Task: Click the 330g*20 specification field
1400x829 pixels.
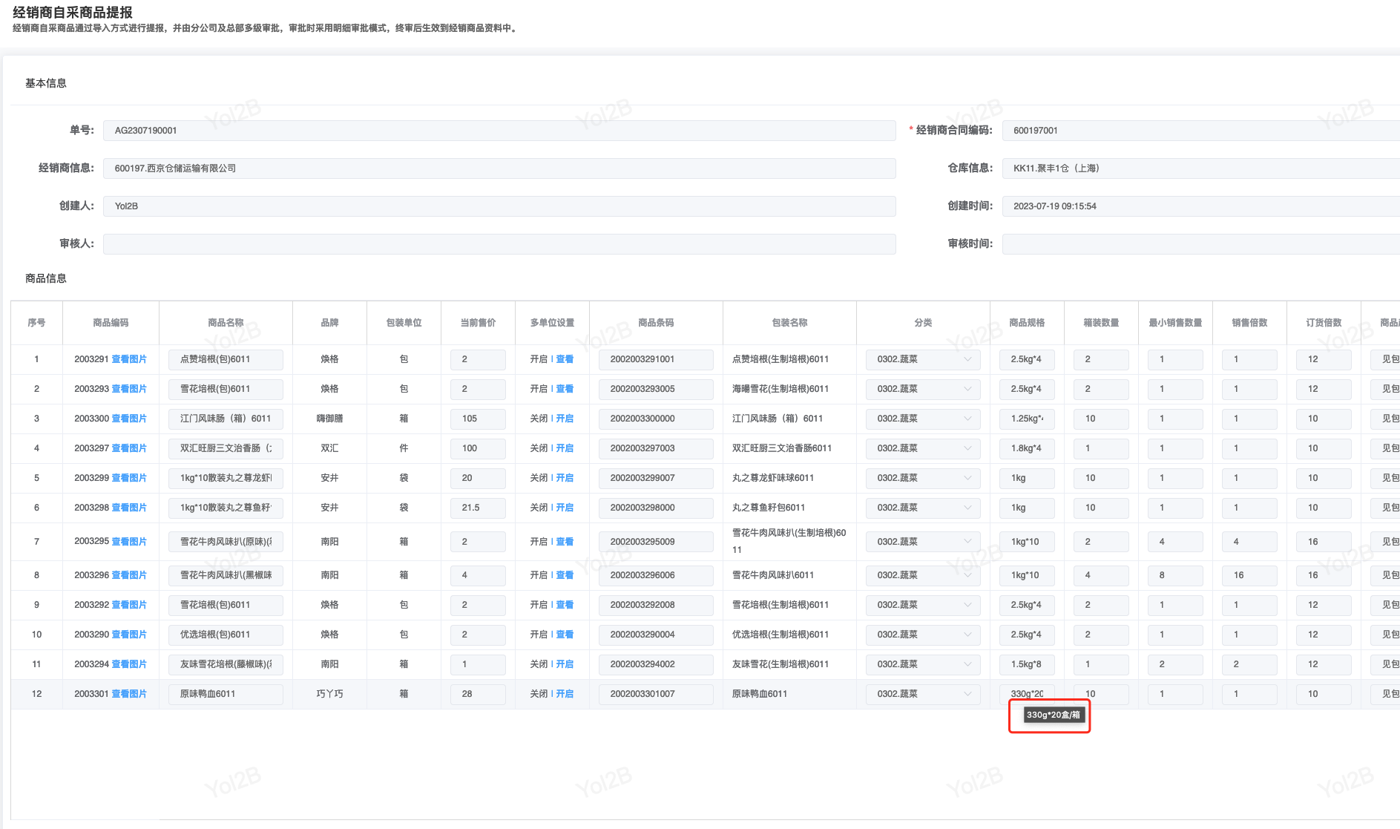Action: click(1026, 694)
